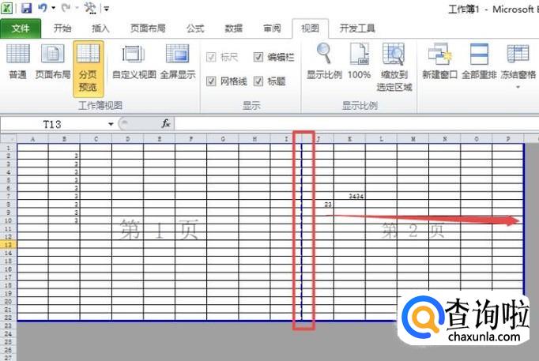Toggle the Headings (标题) checkbox
The image size is (539, 361).
258,81
